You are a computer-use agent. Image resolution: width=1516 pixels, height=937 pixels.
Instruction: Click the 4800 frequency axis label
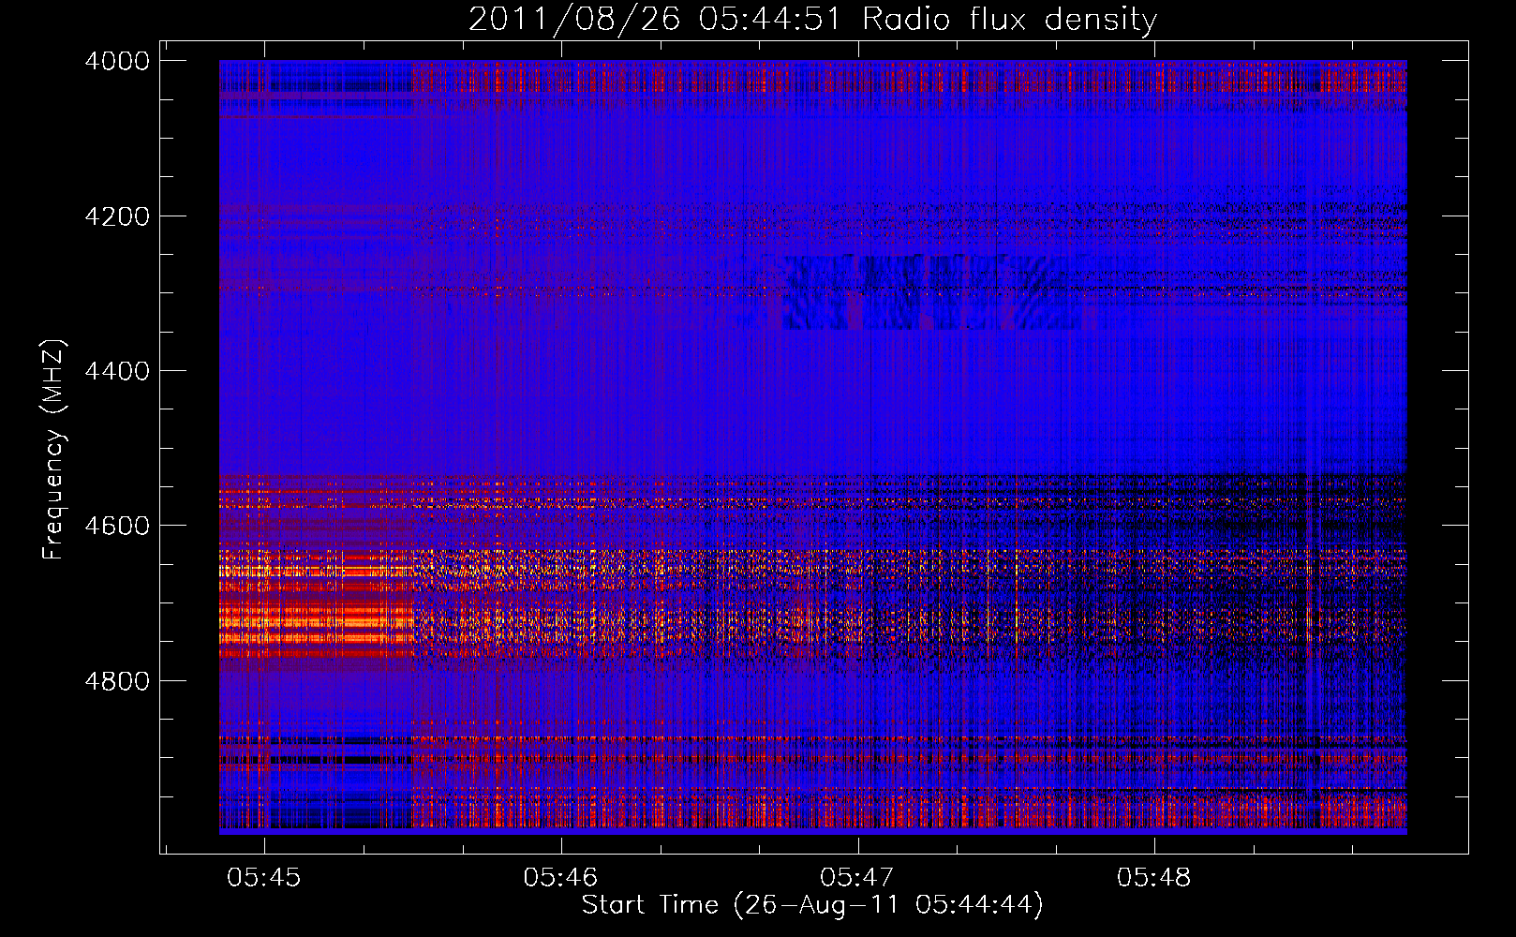tap(117, 681)
